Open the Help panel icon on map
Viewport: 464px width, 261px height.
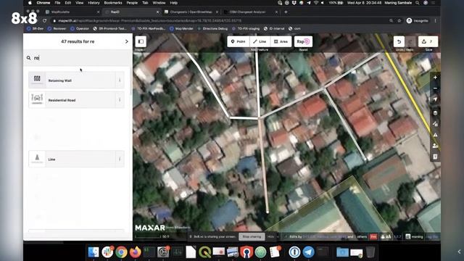point(435,157)
